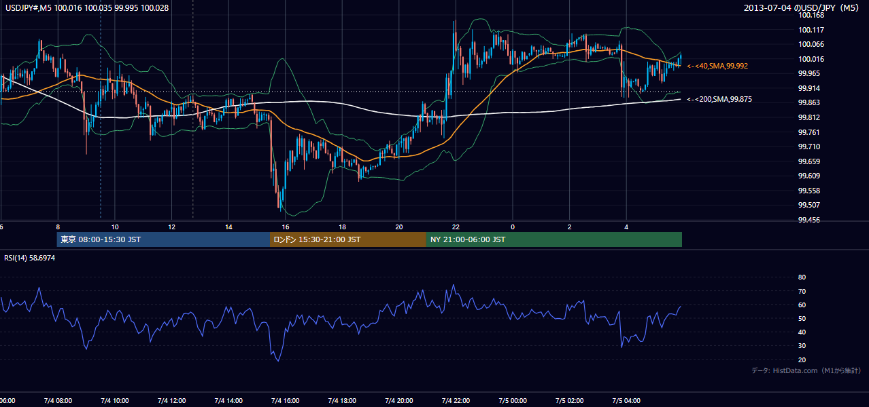Click the 7/4 14:00 time axis label

click(228, 401)
